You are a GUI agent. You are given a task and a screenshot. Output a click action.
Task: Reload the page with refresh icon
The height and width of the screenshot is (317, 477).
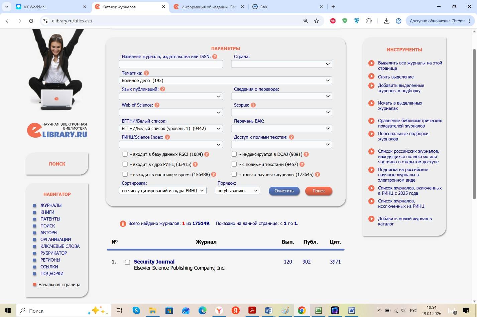(x=31, y=21)
